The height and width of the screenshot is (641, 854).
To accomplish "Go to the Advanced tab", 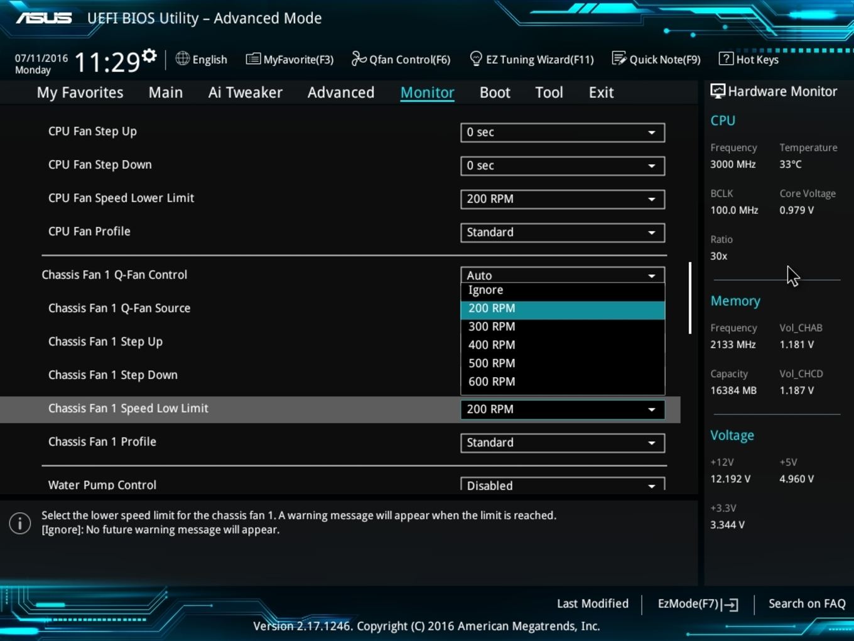I will 341,92.
